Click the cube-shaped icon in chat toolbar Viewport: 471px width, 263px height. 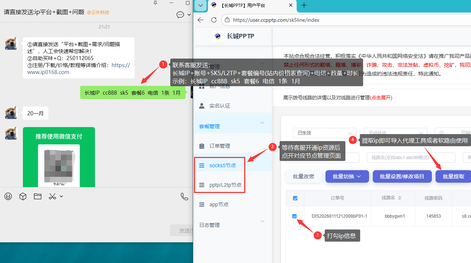pos(23,196)
